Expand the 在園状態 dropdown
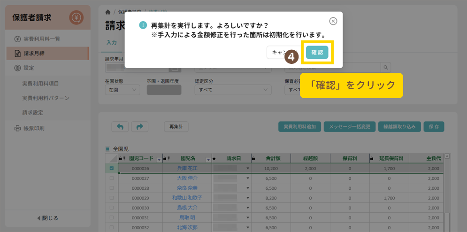This screenshot has width=467, height=232. pos(123,89)
